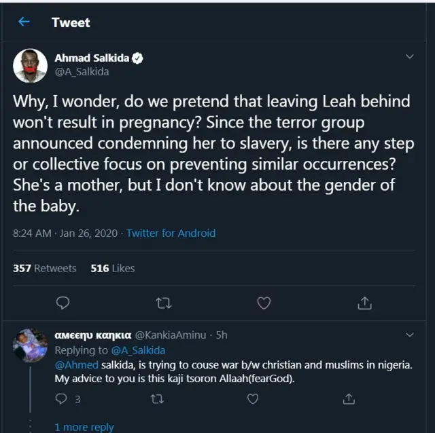The width and height of the screenshot is (435, 433).
Task: Show 1 more reply
Action: 84,427
